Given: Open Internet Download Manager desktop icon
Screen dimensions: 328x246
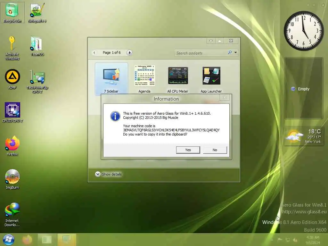Looking at the screenshot, I should [12, 214].
